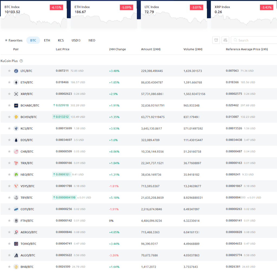Click the BNB coin icon
The width and height of the screenshot is (277, 272).
click(16, 267)
